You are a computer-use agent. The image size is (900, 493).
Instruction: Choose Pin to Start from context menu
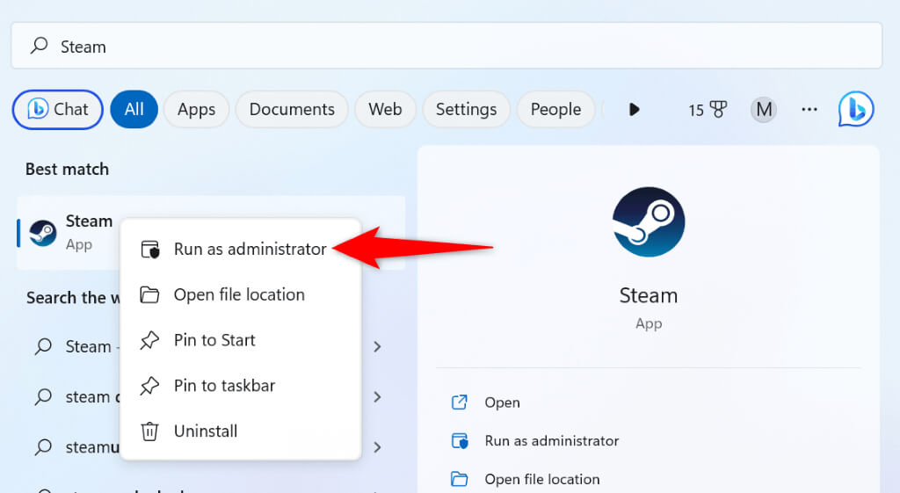coord(214,340)
